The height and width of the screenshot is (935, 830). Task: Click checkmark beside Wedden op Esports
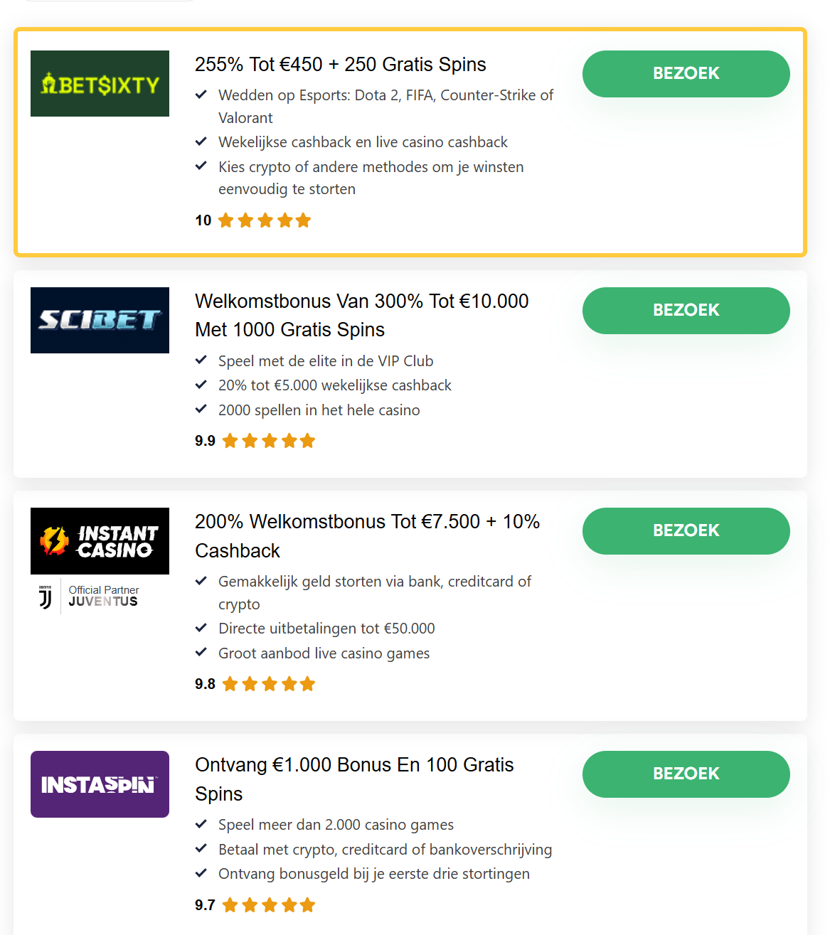click(x=201, y=95)
